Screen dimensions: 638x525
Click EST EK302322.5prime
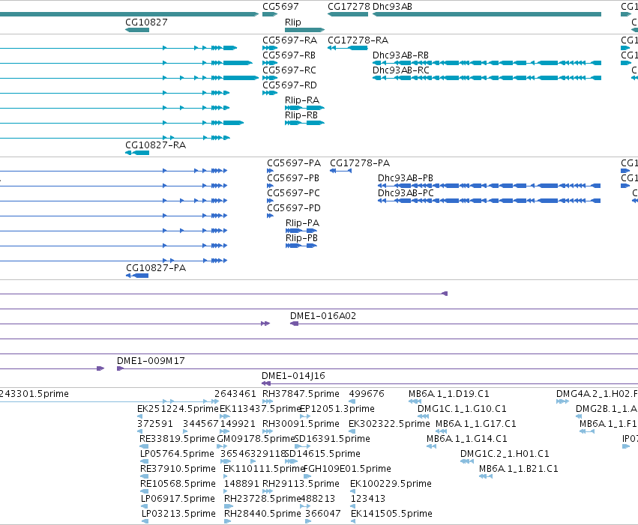[389, 424]
